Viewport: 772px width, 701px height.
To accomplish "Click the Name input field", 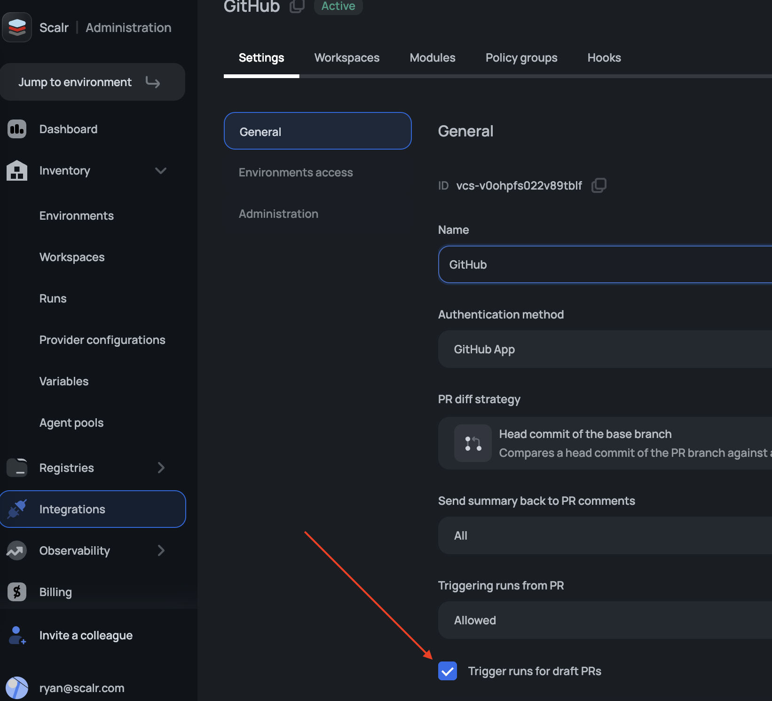I will point(605,264).
